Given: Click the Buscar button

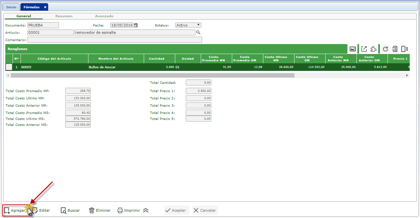Looking at the screenshot, I should coord(70,210).
